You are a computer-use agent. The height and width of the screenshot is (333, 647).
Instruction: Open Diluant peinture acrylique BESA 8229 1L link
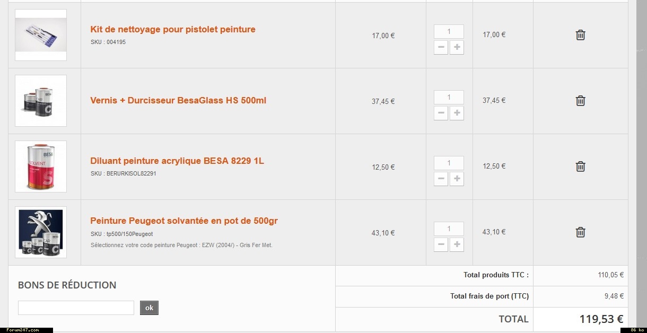coord(177,161)
